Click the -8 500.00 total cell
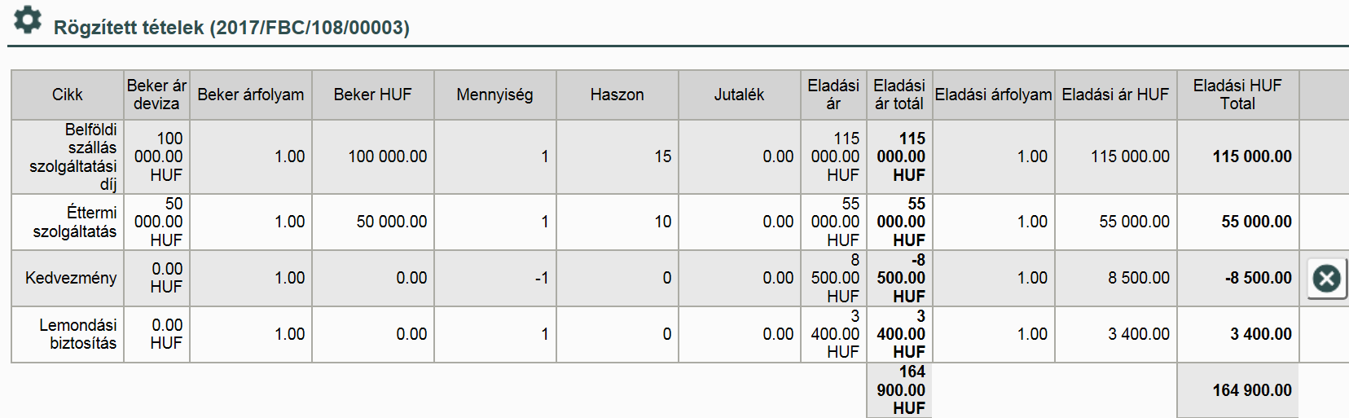Viewport: 1349px width, 418px height. point(1258,278)
